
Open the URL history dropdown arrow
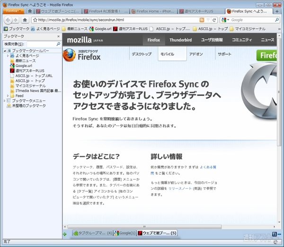(208, 20)
